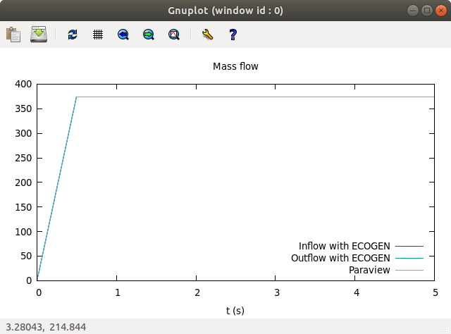Click the purple Inflow legend line sample
Screen dimensions: 451x334
[x=409, y=246]
